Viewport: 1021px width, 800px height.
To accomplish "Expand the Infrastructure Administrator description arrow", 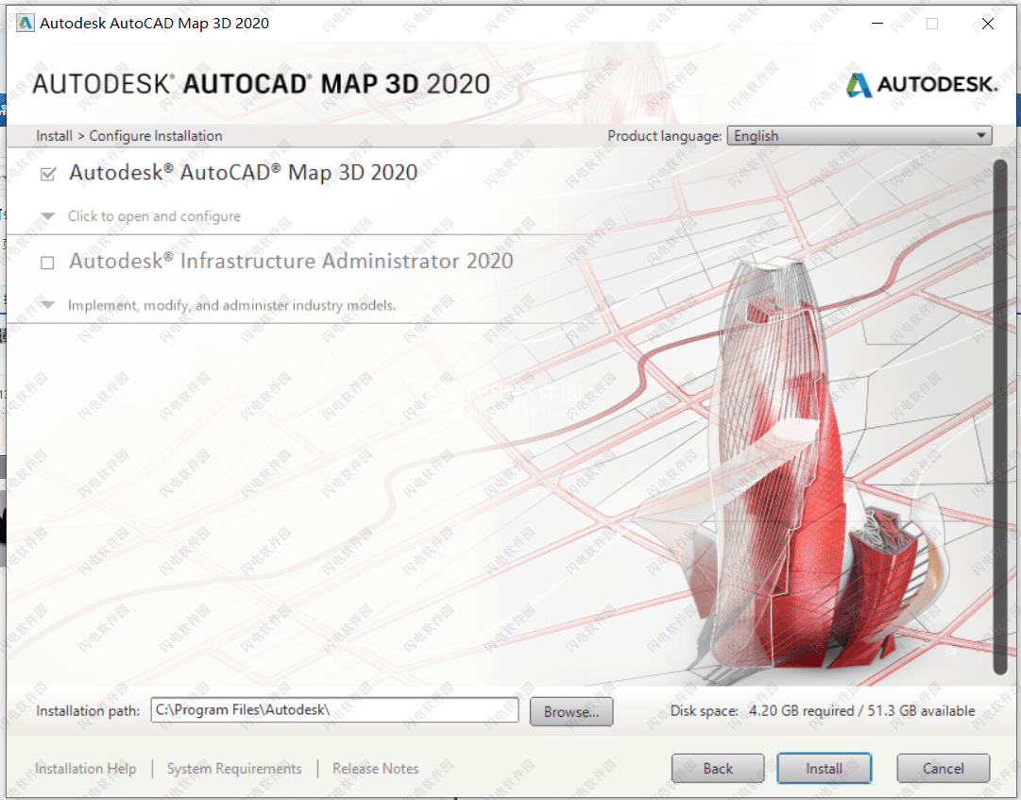I will [x=47, y=305].
